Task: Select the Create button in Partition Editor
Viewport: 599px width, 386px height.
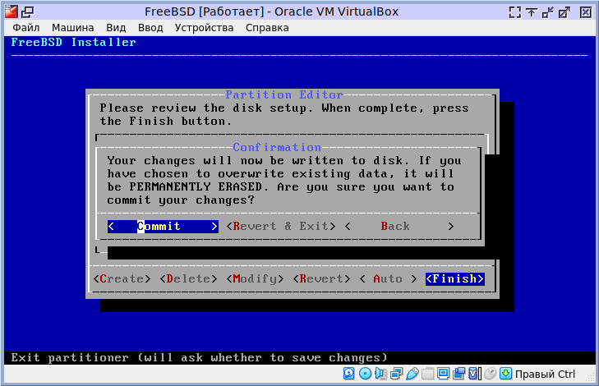Action: (x=122, y=278)
